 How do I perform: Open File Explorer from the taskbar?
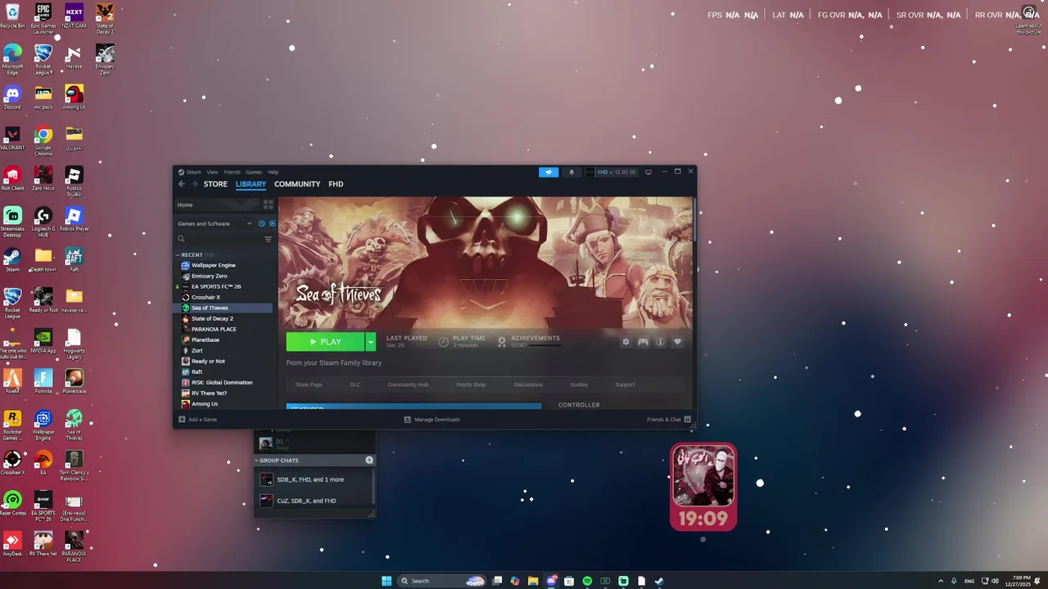(533, 581)
